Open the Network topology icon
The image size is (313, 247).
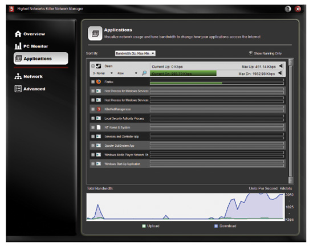(x=18, y=76)
